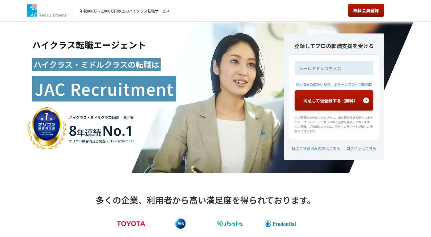Click the JAC Recruitment logo in header
The width and height of the screenshot is (431, 237).
coord(47,11)
